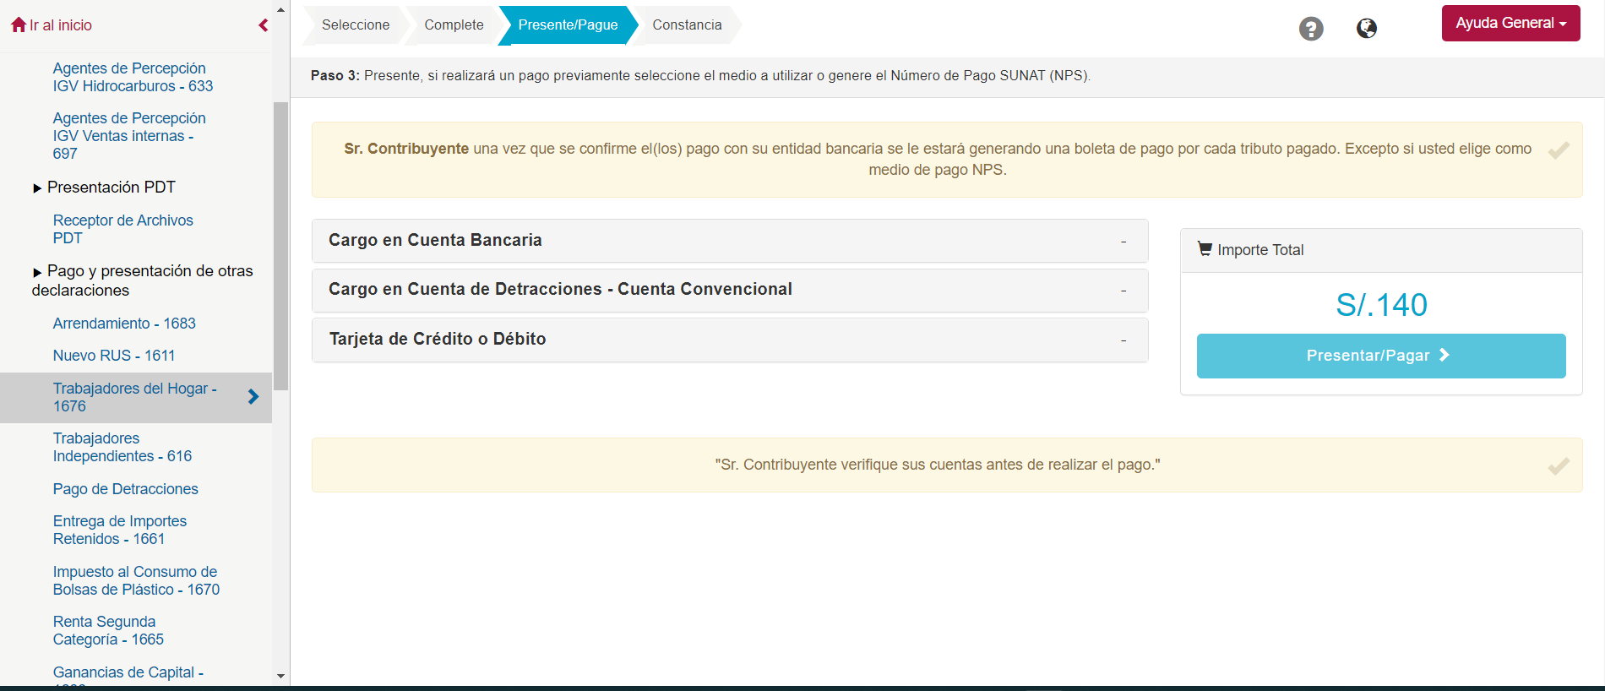Click the sidebar scroll down arrow
The width and height of the screenshot is (1605, 691).
pos(280,676)
